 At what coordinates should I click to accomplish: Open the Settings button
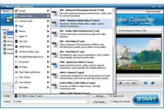pos(99,96)
